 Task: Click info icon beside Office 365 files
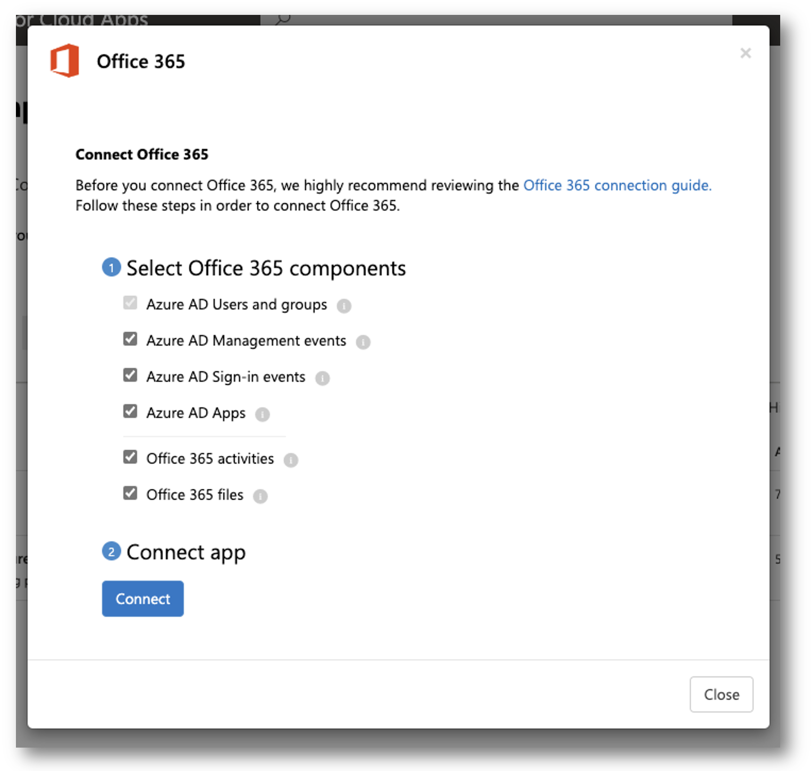click(x=260, y=496)
